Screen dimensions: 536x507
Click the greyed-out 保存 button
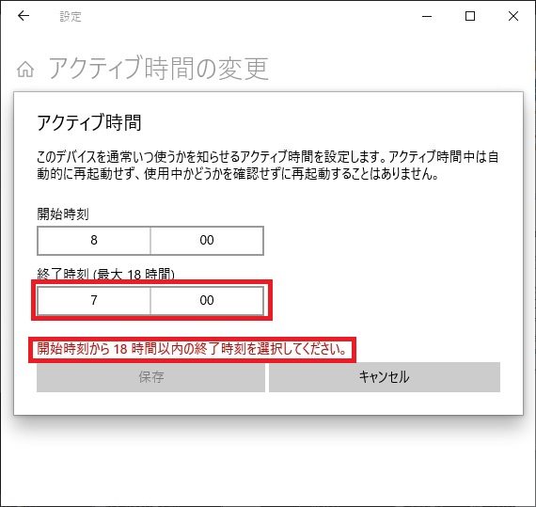pos(150,377)
